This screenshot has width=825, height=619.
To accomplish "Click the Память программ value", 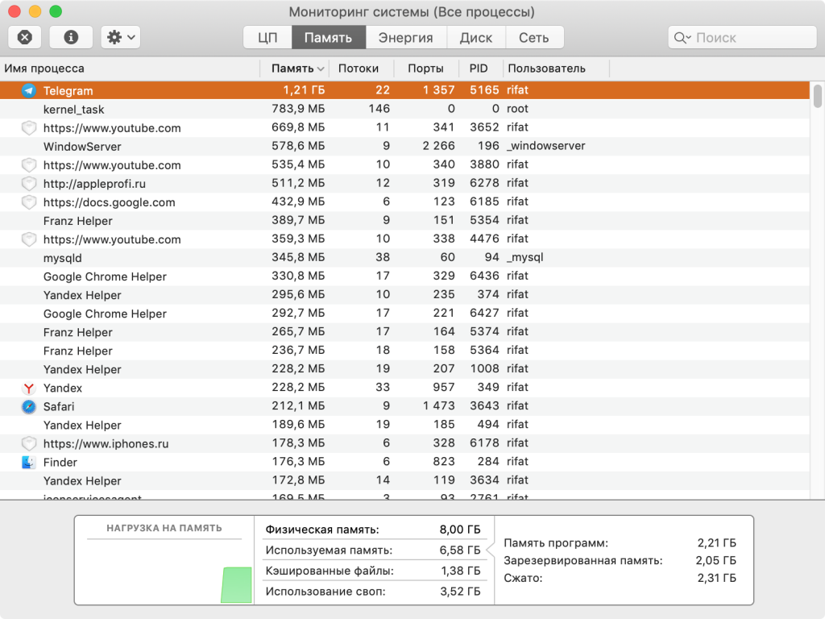I will tap(716, 542).
